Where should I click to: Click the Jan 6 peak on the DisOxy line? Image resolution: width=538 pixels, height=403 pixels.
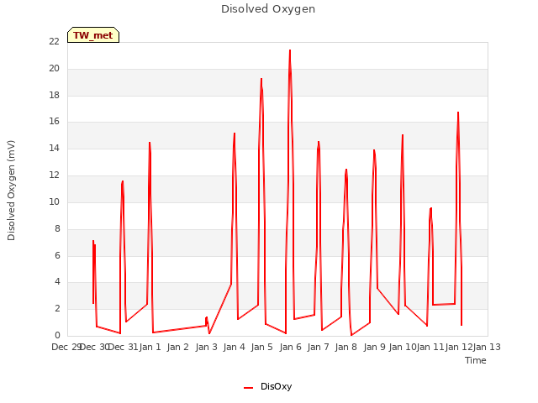click(x=290, y=50)
